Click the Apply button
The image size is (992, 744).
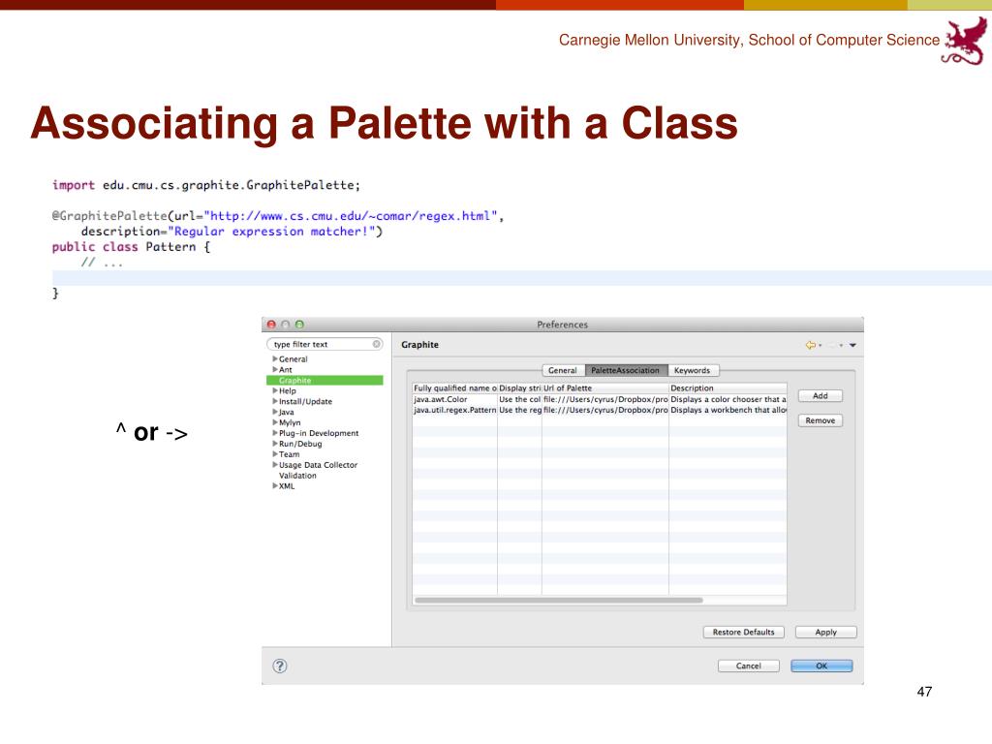[825, 632]
